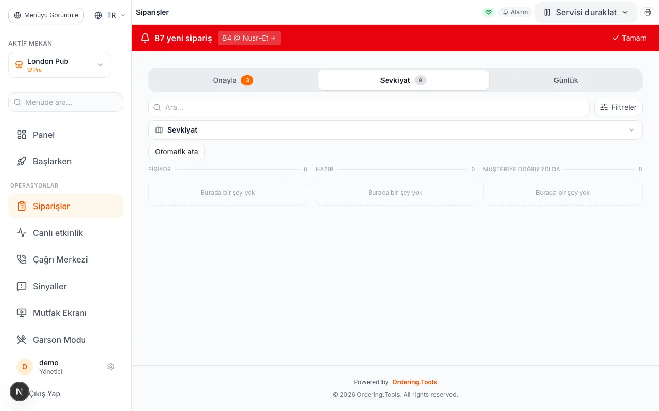Screen dimensions: 659x411
Task: Click the Çıkış Yap logout link
Action: coord(44,394)
